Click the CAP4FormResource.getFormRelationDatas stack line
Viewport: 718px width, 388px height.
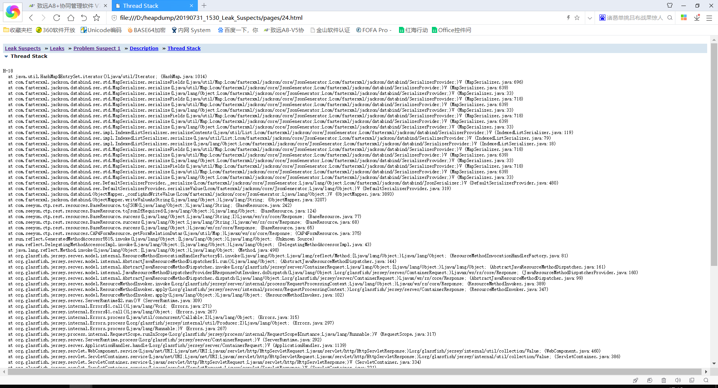pos(185,233)
